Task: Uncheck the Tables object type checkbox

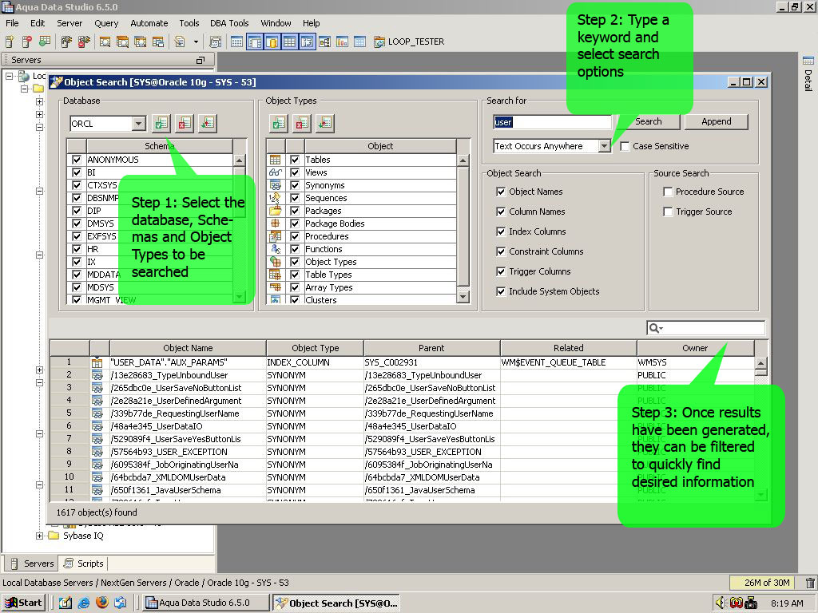Action: pos(295,160)
